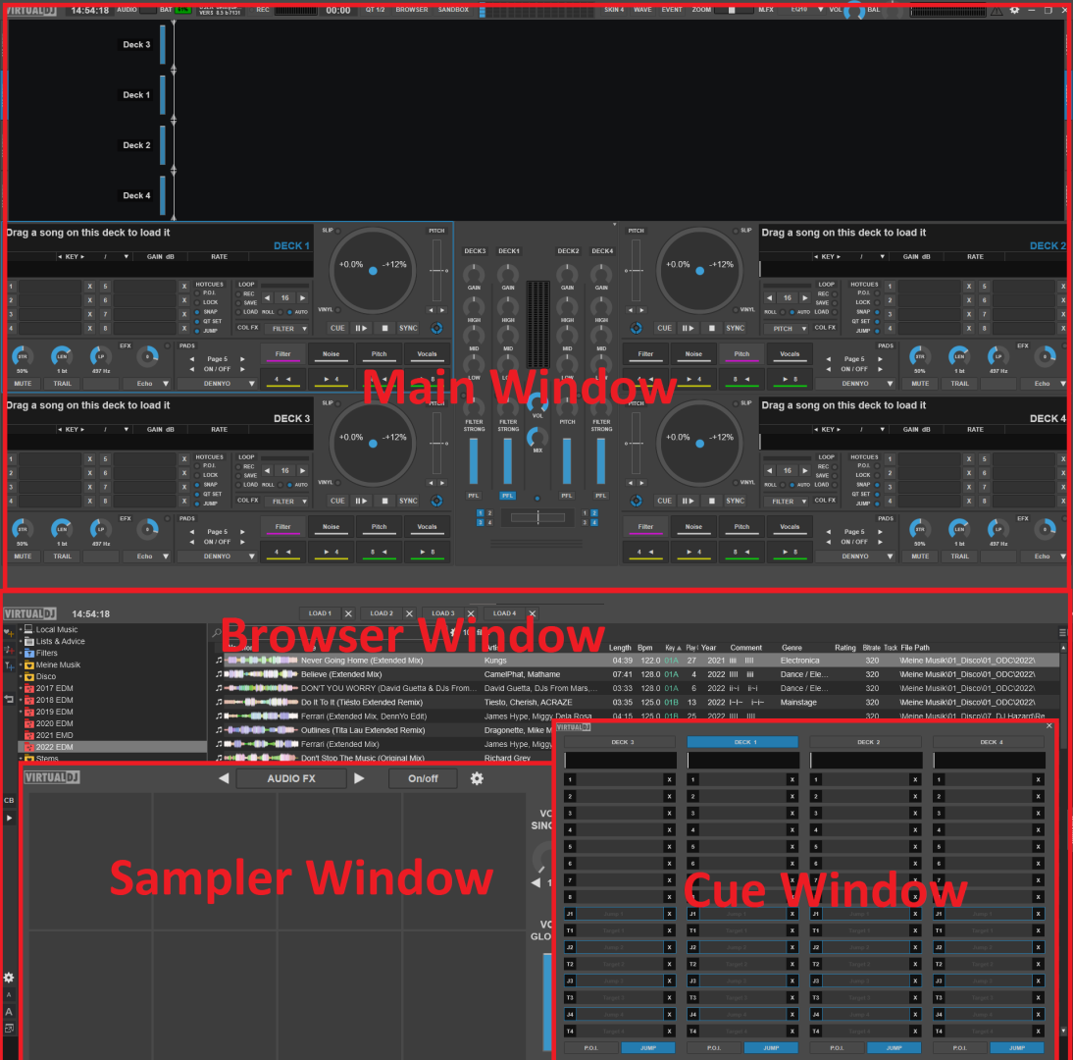Image resolution: width=1073 pixels, height=1060 pixels.
Task: Open settings gear in the top bar
Action: (1014, 10)
